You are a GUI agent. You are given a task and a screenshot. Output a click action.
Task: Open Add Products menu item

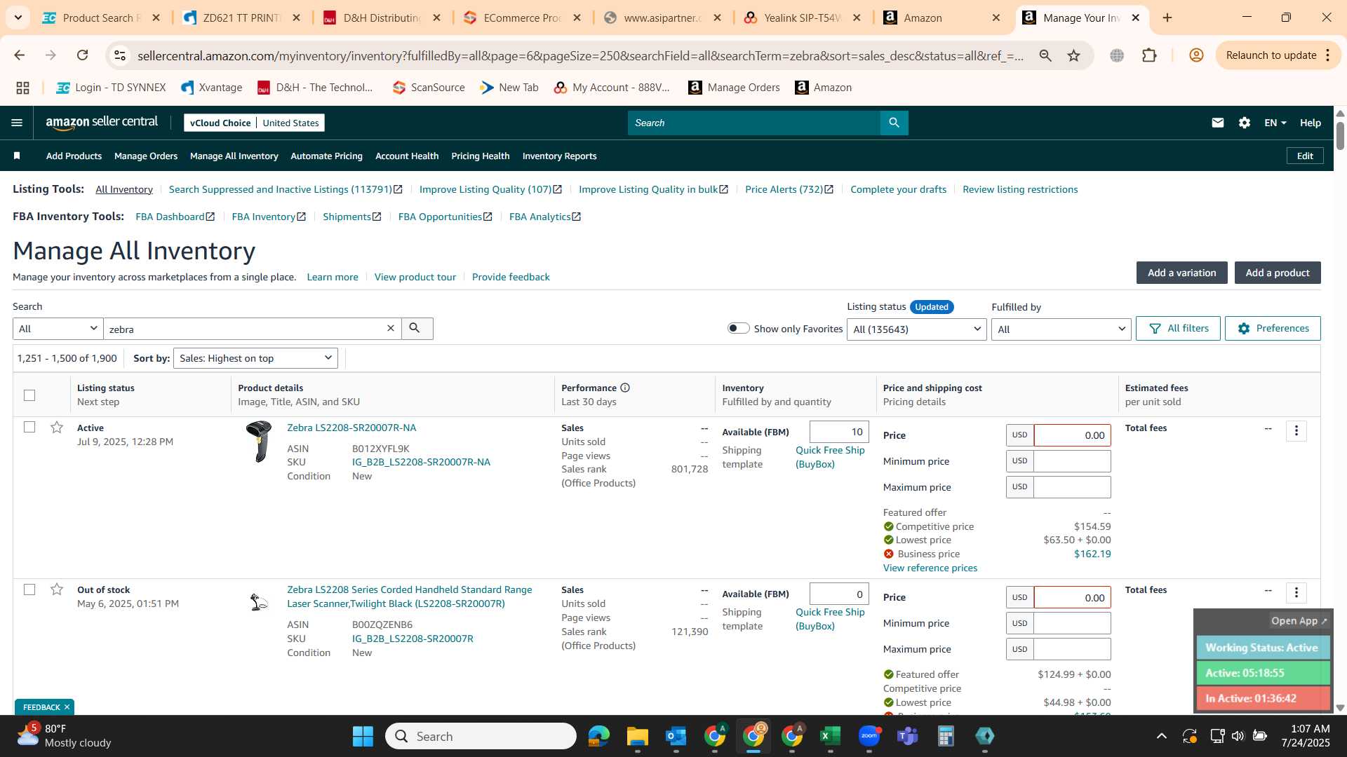74,156
